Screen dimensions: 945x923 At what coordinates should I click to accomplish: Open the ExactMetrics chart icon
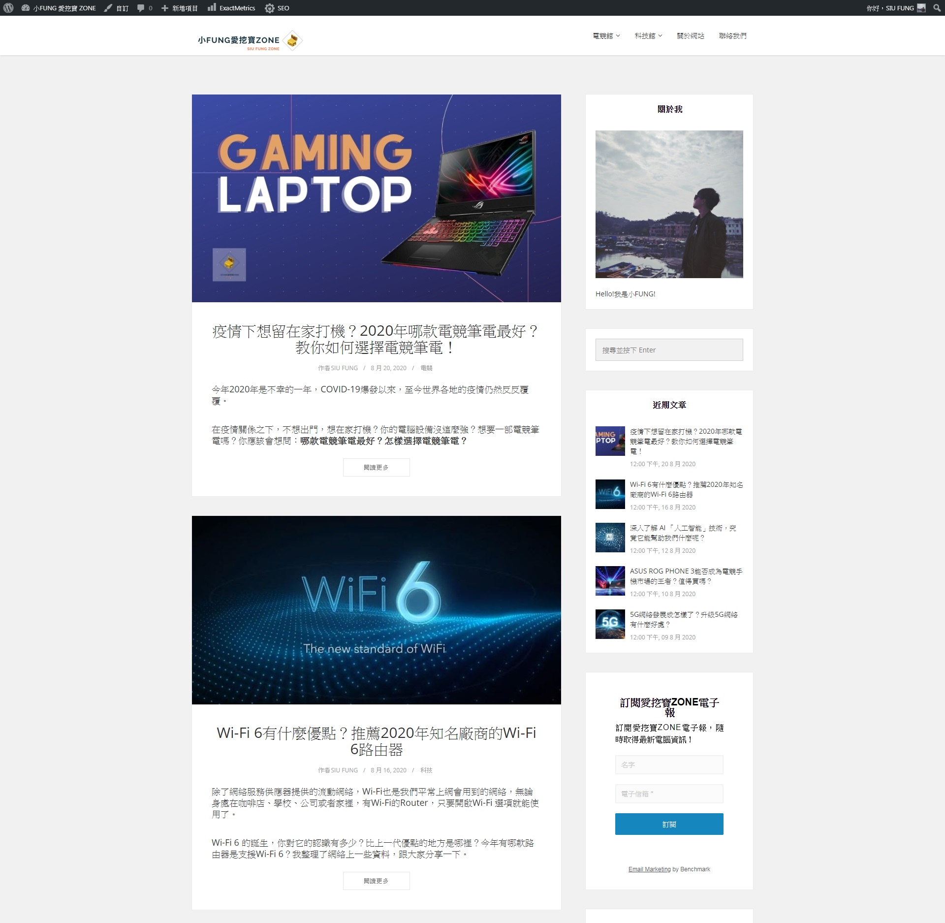point(212,8)
